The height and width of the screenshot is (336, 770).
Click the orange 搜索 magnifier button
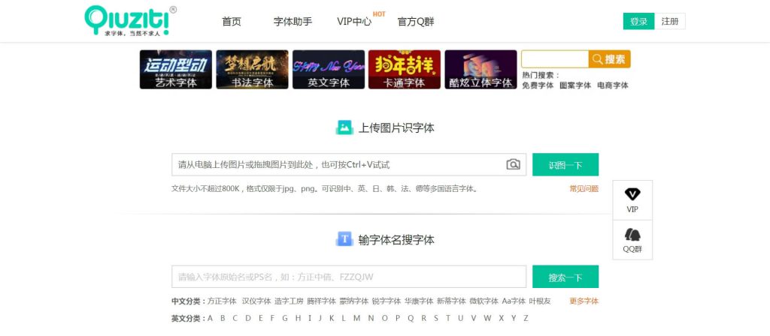point(609,59)
